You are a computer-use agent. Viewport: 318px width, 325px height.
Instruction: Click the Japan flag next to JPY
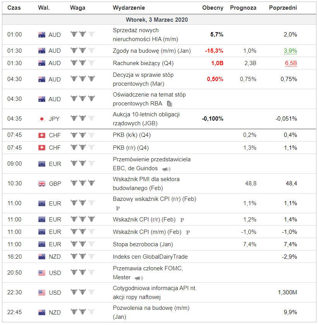[42, 119]
